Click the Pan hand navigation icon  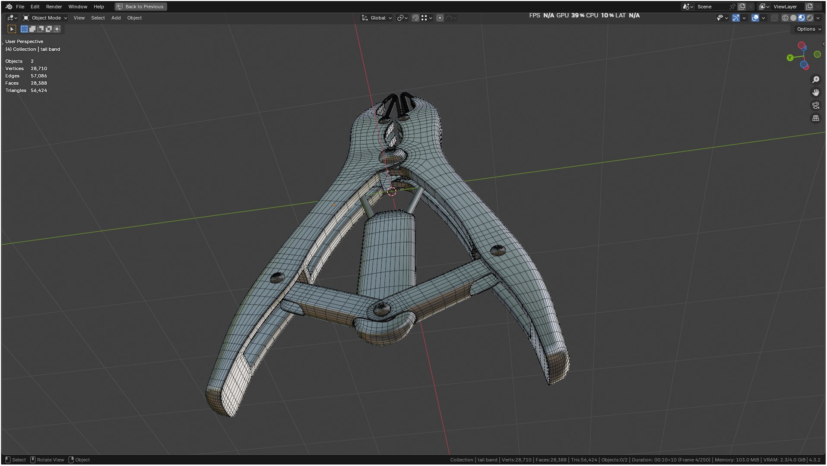point(816,92)
